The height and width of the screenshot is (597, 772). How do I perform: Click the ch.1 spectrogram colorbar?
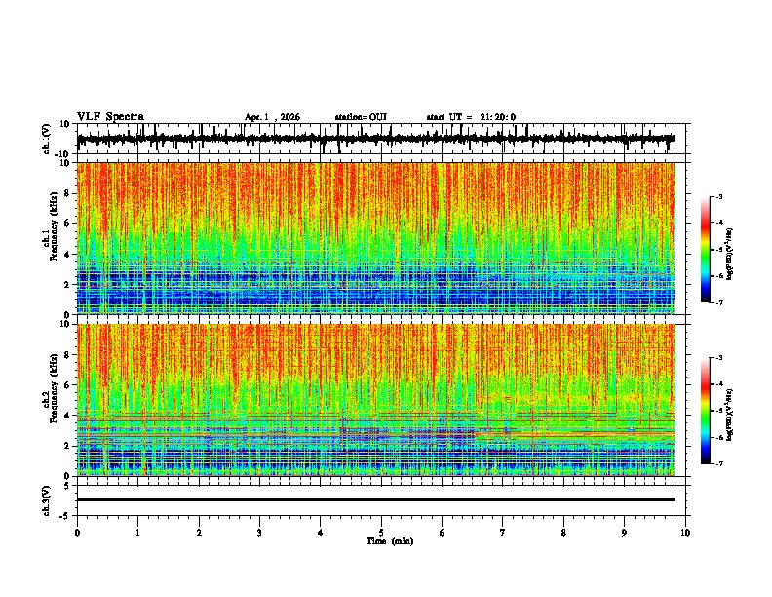705,250
